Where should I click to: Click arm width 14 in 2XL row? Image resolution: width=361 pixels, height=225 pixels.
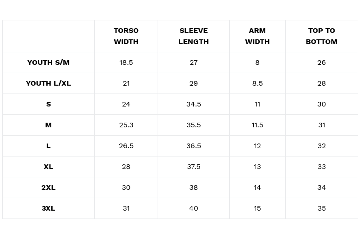point(257,187)
